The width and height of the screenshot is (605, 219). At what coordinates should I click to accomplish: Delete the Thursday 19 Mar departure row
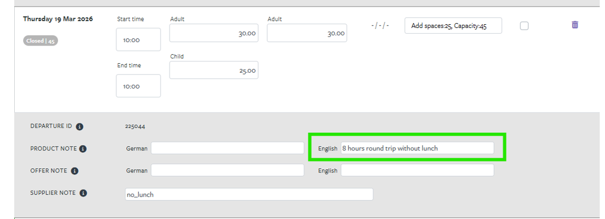click(x=575, y=25)
